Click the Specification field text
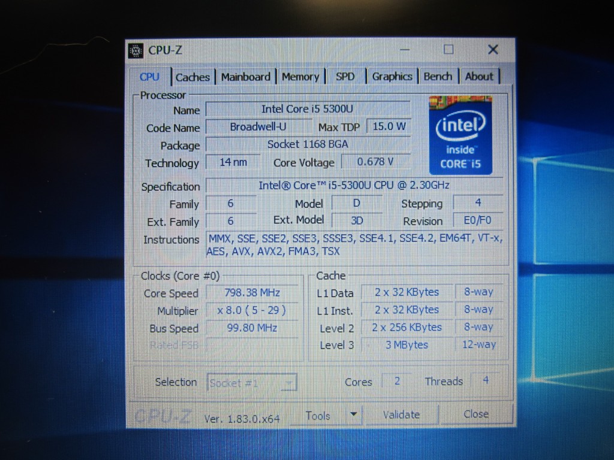This screenshot has width=614, height=460. coord(354,185)
